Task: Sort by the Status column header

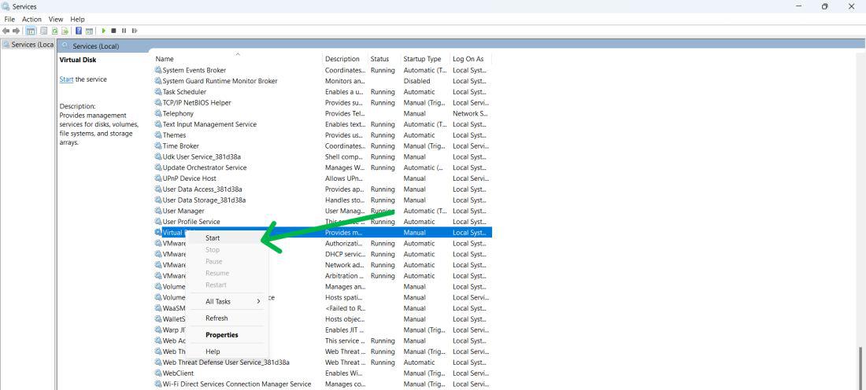Action: [x=384, y=59]
